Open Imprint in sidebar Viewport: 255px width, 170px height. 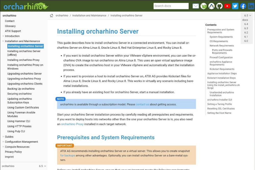pyautogui.click(x=9, y=157)
